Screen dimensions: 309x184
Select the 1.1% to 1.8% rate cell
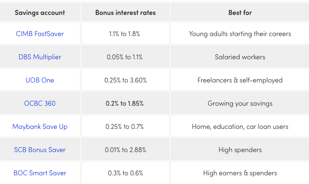point(124,34)
